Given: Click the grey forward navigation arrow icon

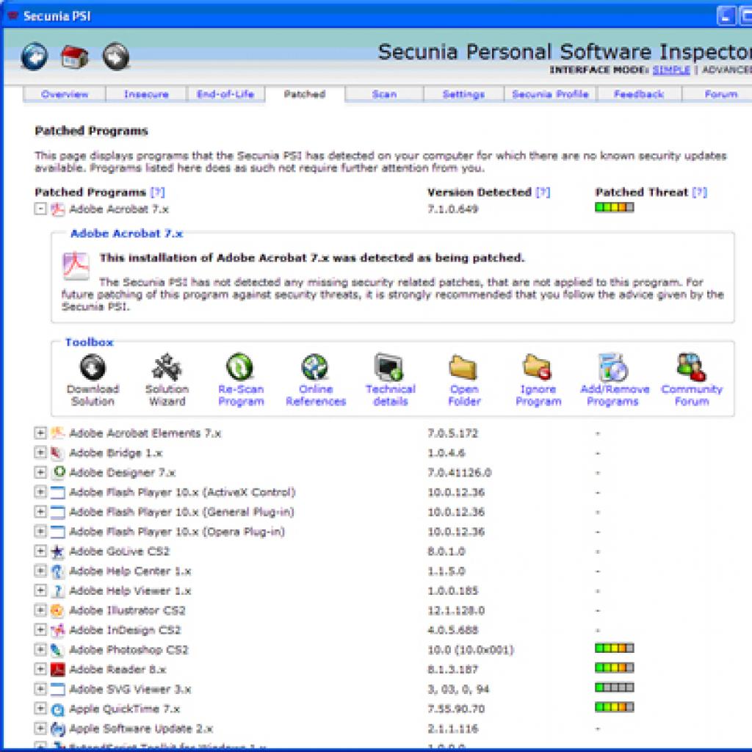Looking at the screenshot, I should pyautogui.click(x=116, y=57).
